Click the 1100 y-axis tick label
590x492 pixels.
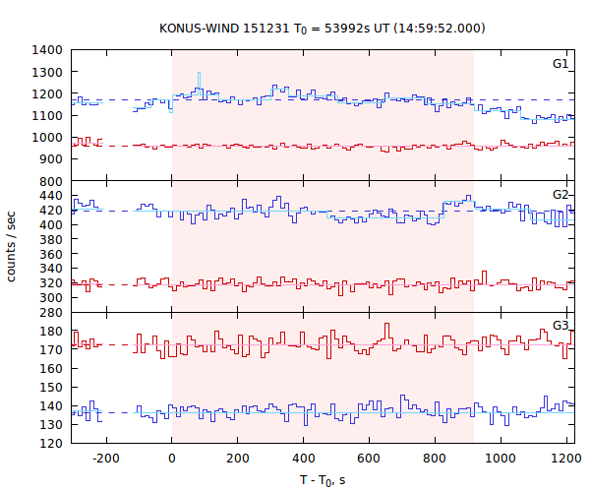coord(47,115)
